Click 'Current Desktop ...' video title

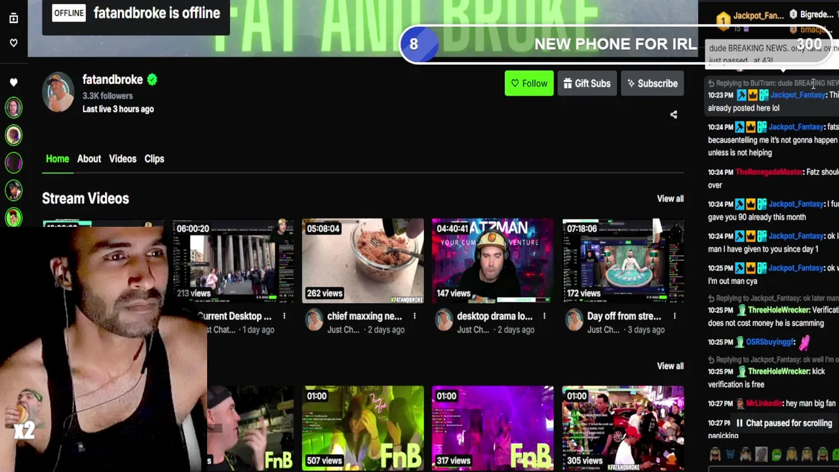point(235,316)
